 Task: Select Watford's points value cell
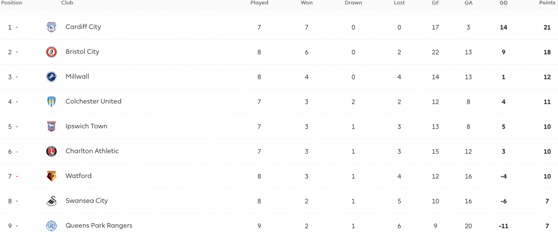tap(547, 176)
